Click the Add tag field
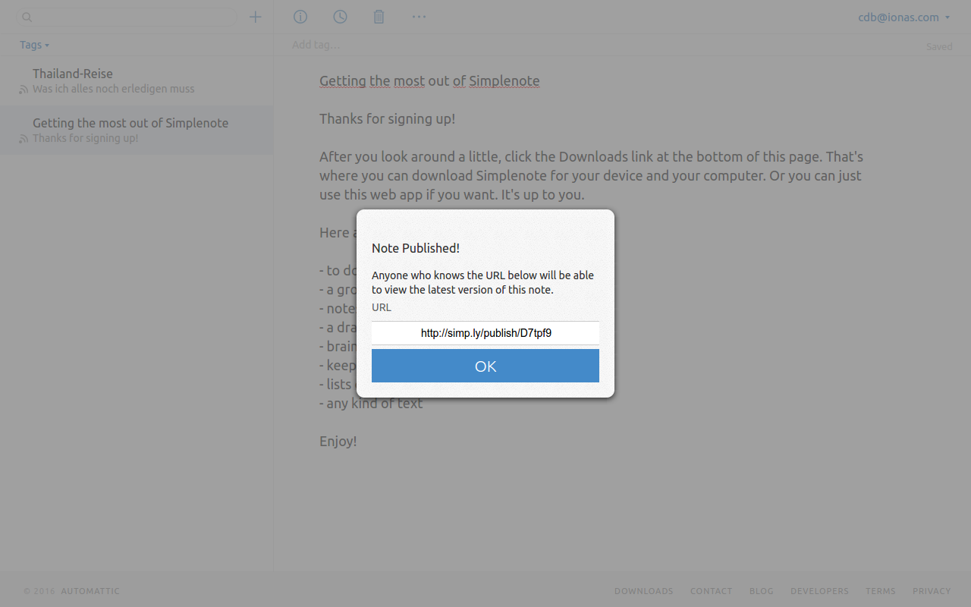This screenshot has height=607, width=971. (316, 45)
